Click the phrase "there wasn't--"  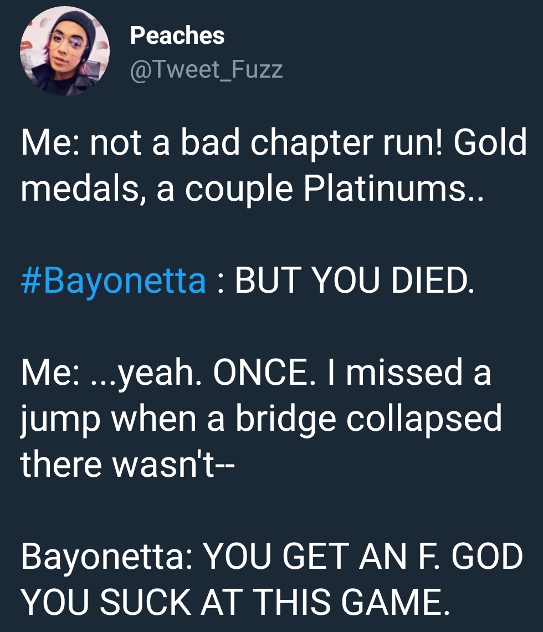click(127, 462)
